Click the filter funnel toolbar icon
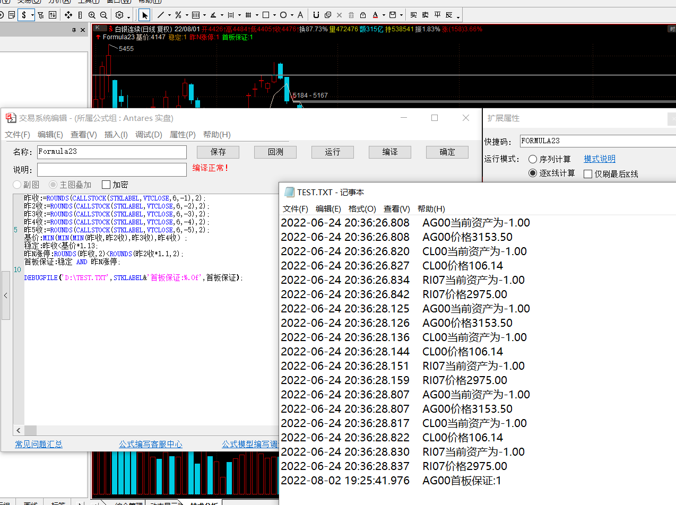 click(41, 15)
